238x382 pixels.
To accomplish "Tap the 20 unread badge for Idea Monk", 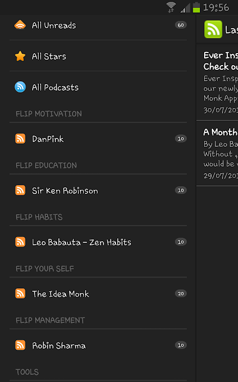I will point(181,294).
